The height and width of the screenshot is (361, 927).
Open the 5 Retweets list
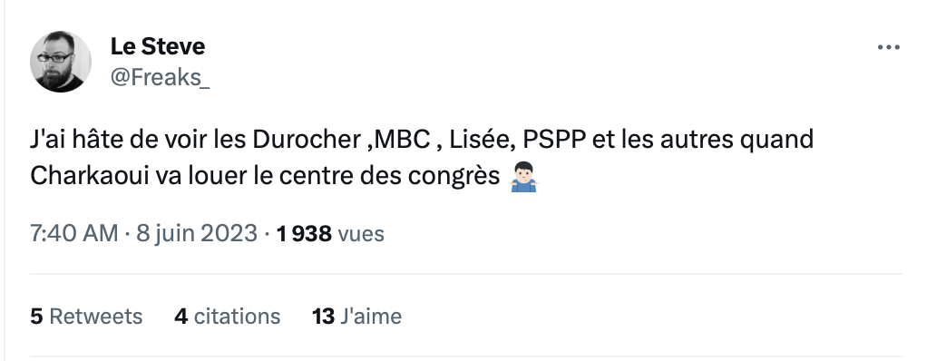pos(86,316)
